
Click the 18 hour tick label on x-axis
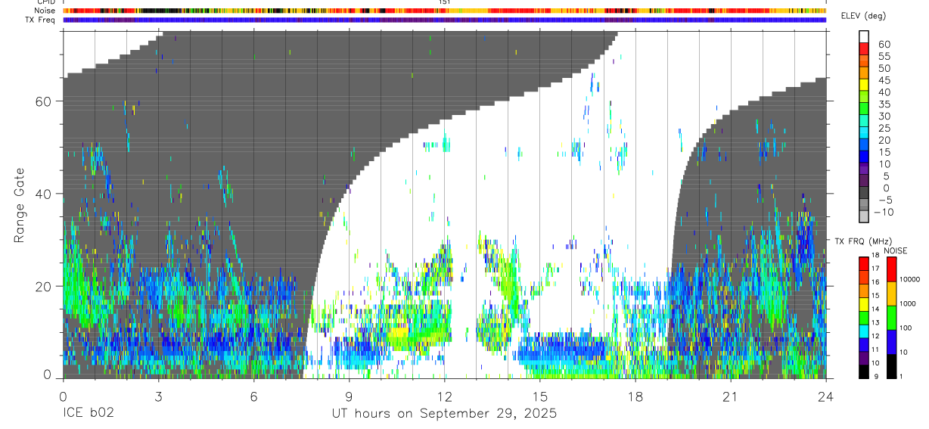[635, 396]
